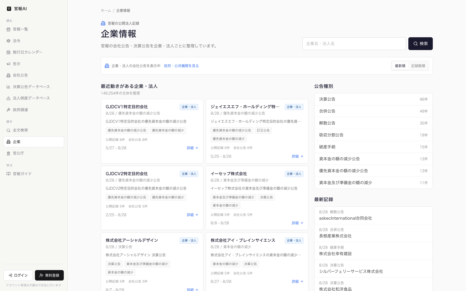This screenshot has width=466, height=291.
Task: Focus the 企業名・法人名 search field
Action: point(354,44)
